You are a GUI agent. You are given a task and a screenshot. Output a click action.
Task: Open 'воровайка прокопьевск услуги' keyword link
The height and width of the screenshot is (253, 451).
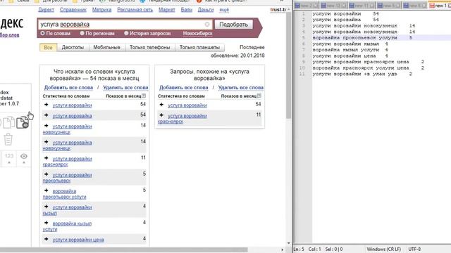64,194
